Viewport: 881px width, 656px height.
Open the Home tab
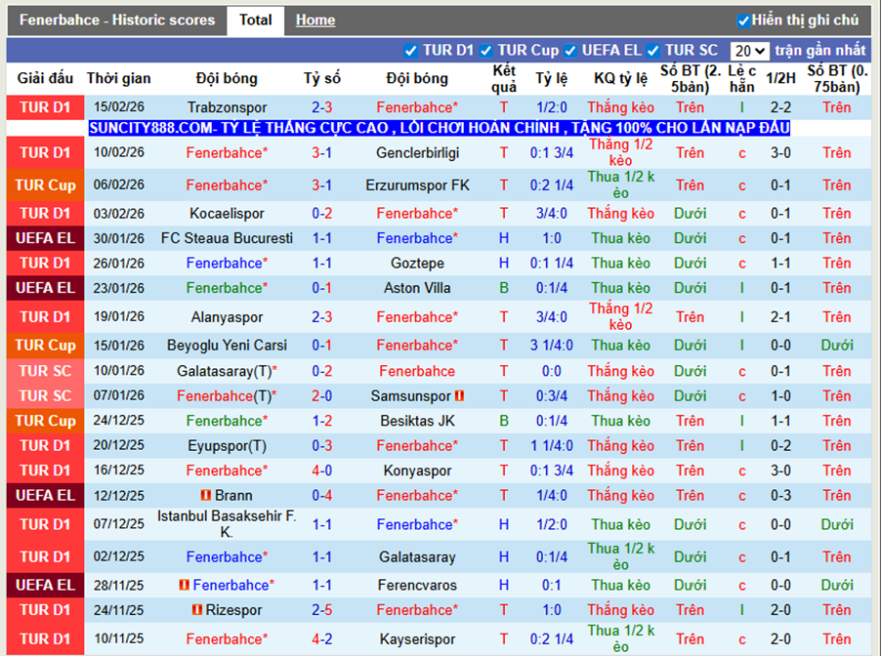[315, 20]
